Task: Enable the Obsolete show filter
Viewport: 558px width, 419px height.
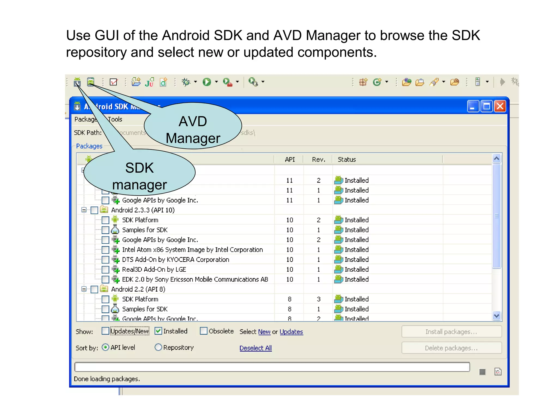Action: point(204,331)
